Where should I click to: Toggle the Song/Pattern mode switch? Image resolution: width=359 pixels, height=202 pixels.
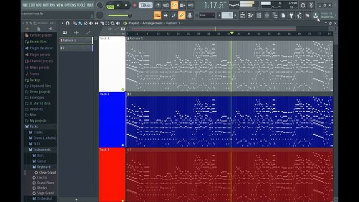[x=111, y=6]
